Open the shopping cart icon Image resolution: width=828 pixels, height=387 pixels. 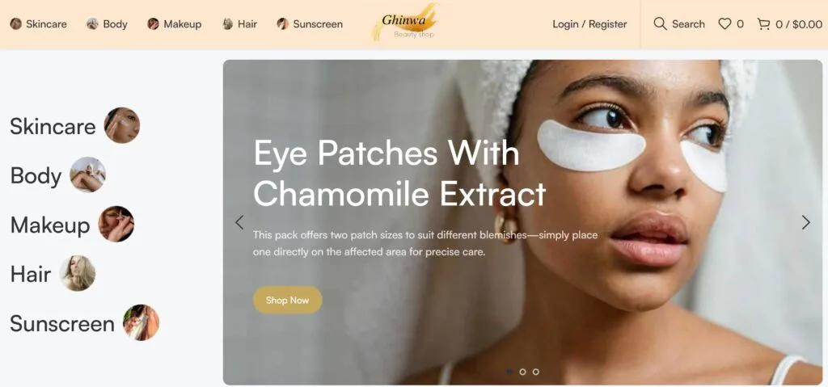pyautogui.click(x=763, y=23)
